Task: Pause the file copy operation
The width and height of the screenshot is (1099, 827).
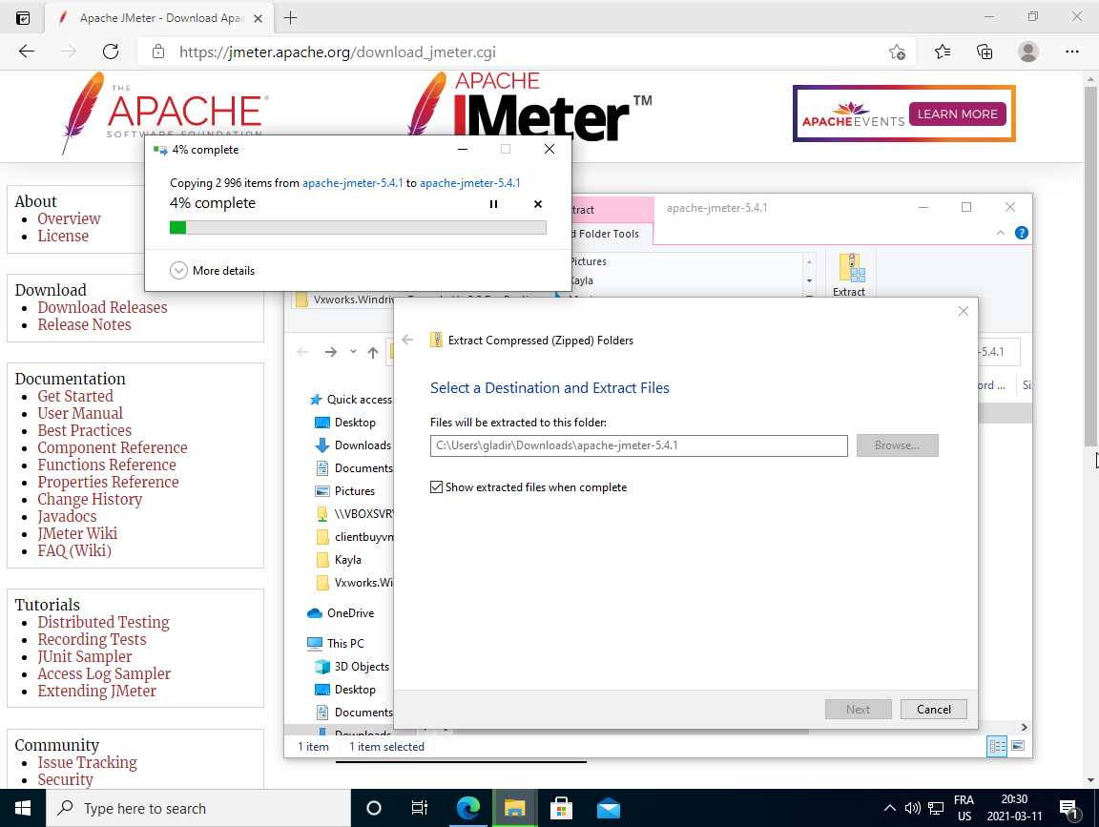Action: (493, 204)
